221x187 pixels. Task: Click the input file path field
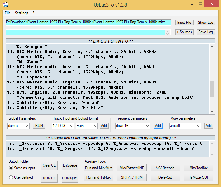tap(88, 23)
